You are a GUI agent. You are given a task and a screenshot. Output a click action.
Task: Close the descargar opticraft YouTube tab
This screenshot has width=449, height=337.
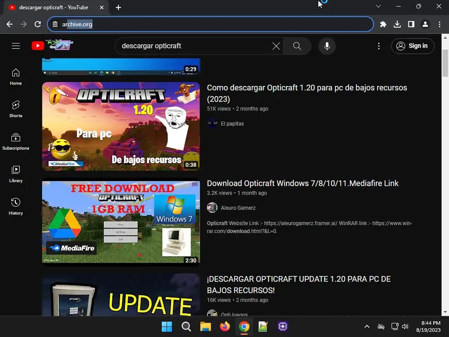tap(102, 7)
